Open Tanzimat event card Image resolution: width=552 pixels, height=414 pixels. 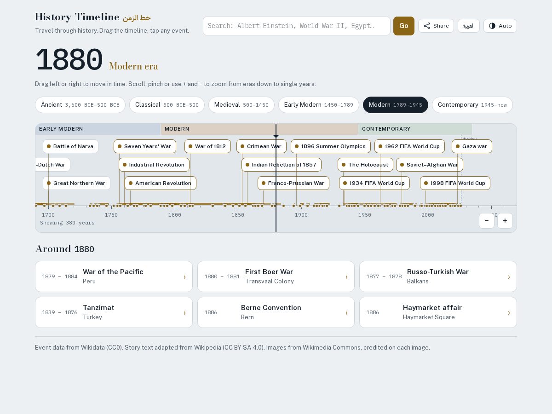pos(114,312)
